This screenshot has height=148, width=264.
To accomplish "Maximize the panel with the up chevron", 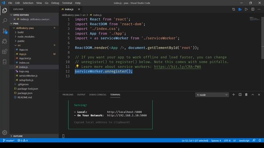I will [x=252, y=95].
